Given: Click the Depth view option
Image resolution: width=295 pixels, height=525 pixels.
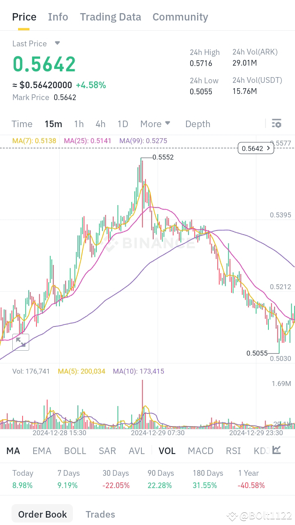Looking at the screenshot, I should (197, 123).
